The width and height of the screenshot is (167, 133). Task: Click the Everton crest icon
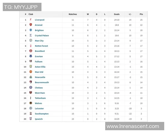coord(31,56)
